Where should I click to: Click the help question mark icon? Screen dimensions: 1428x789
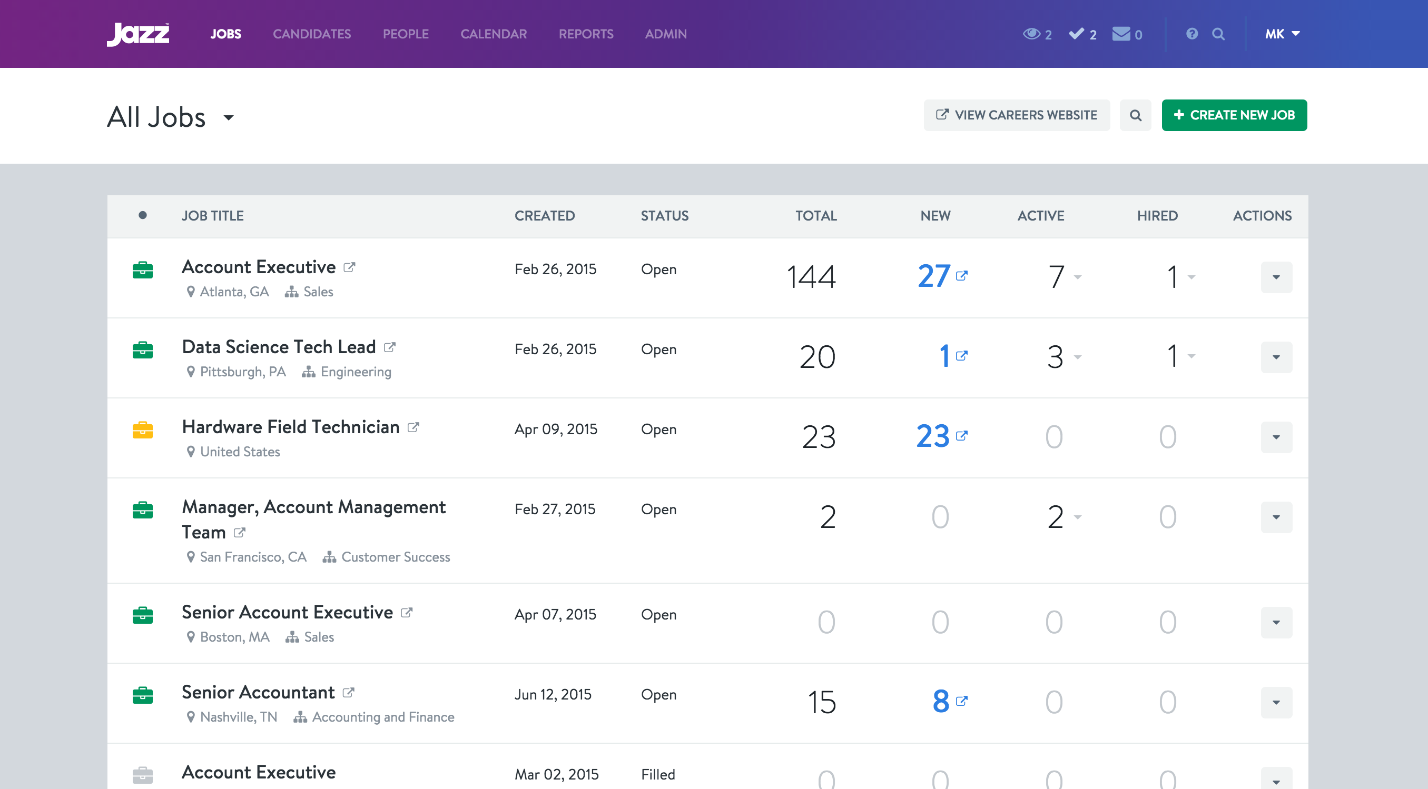(x=1192, y=34)
